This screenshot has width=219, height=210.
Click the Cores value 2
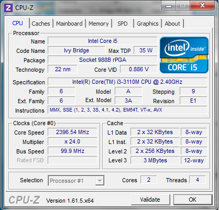pyautogui.click(x=149, y=180)
